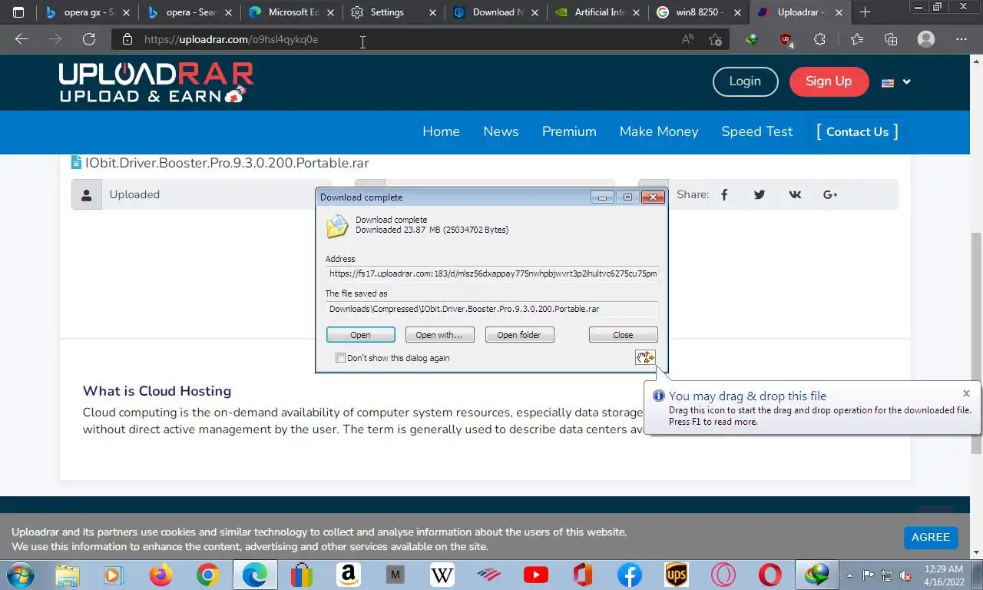Open Google Chrome from the taskbar
The width and height of the screenshot is (983, 590).
(x=207, y=575)
